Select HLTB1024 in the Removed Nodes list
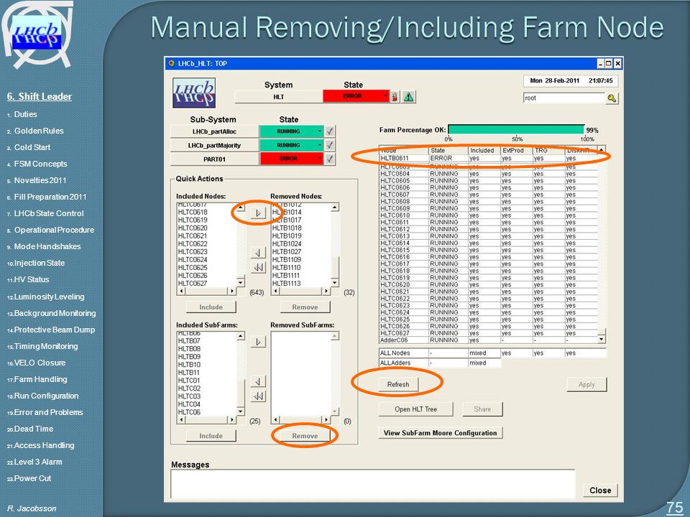This screenshot has width=690, height=517. [287, 244]
